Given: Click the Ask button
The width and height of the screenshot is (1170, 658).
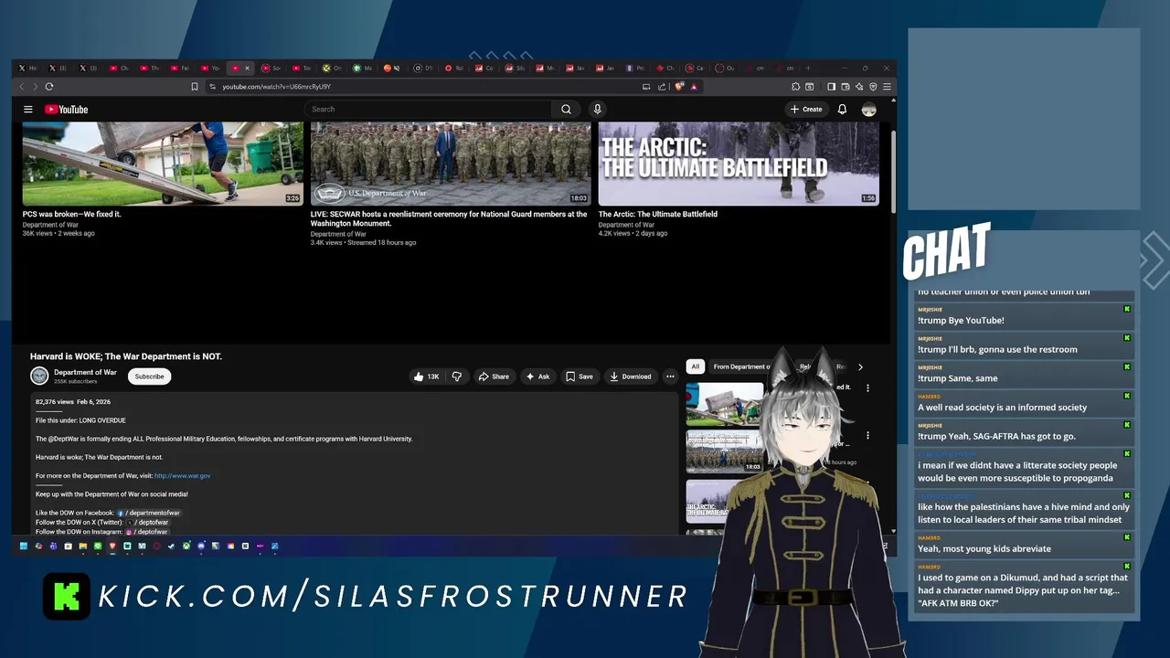Looking at the screenshot, I should (537, 377).
